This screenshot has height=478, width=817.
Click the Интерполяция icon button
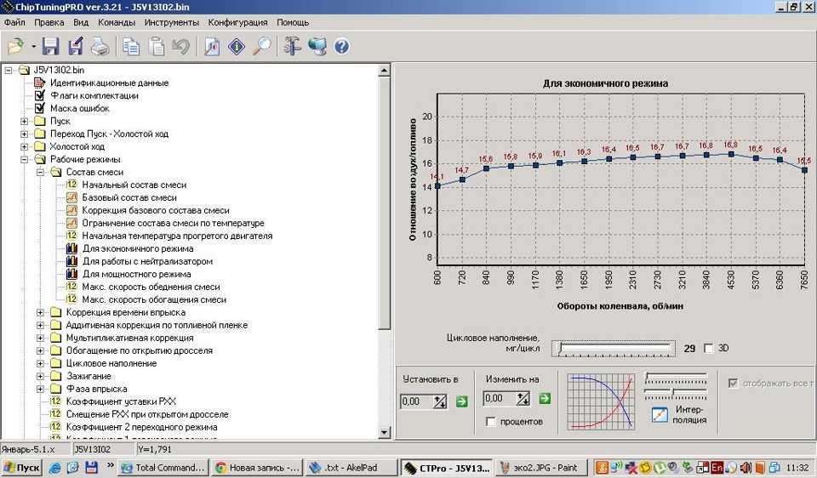(660, 414)
